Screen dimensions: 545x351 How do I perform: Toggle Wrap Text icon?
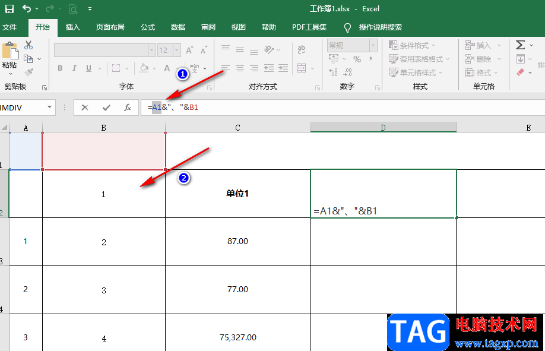pyautogui.click(x=302, y=50)
